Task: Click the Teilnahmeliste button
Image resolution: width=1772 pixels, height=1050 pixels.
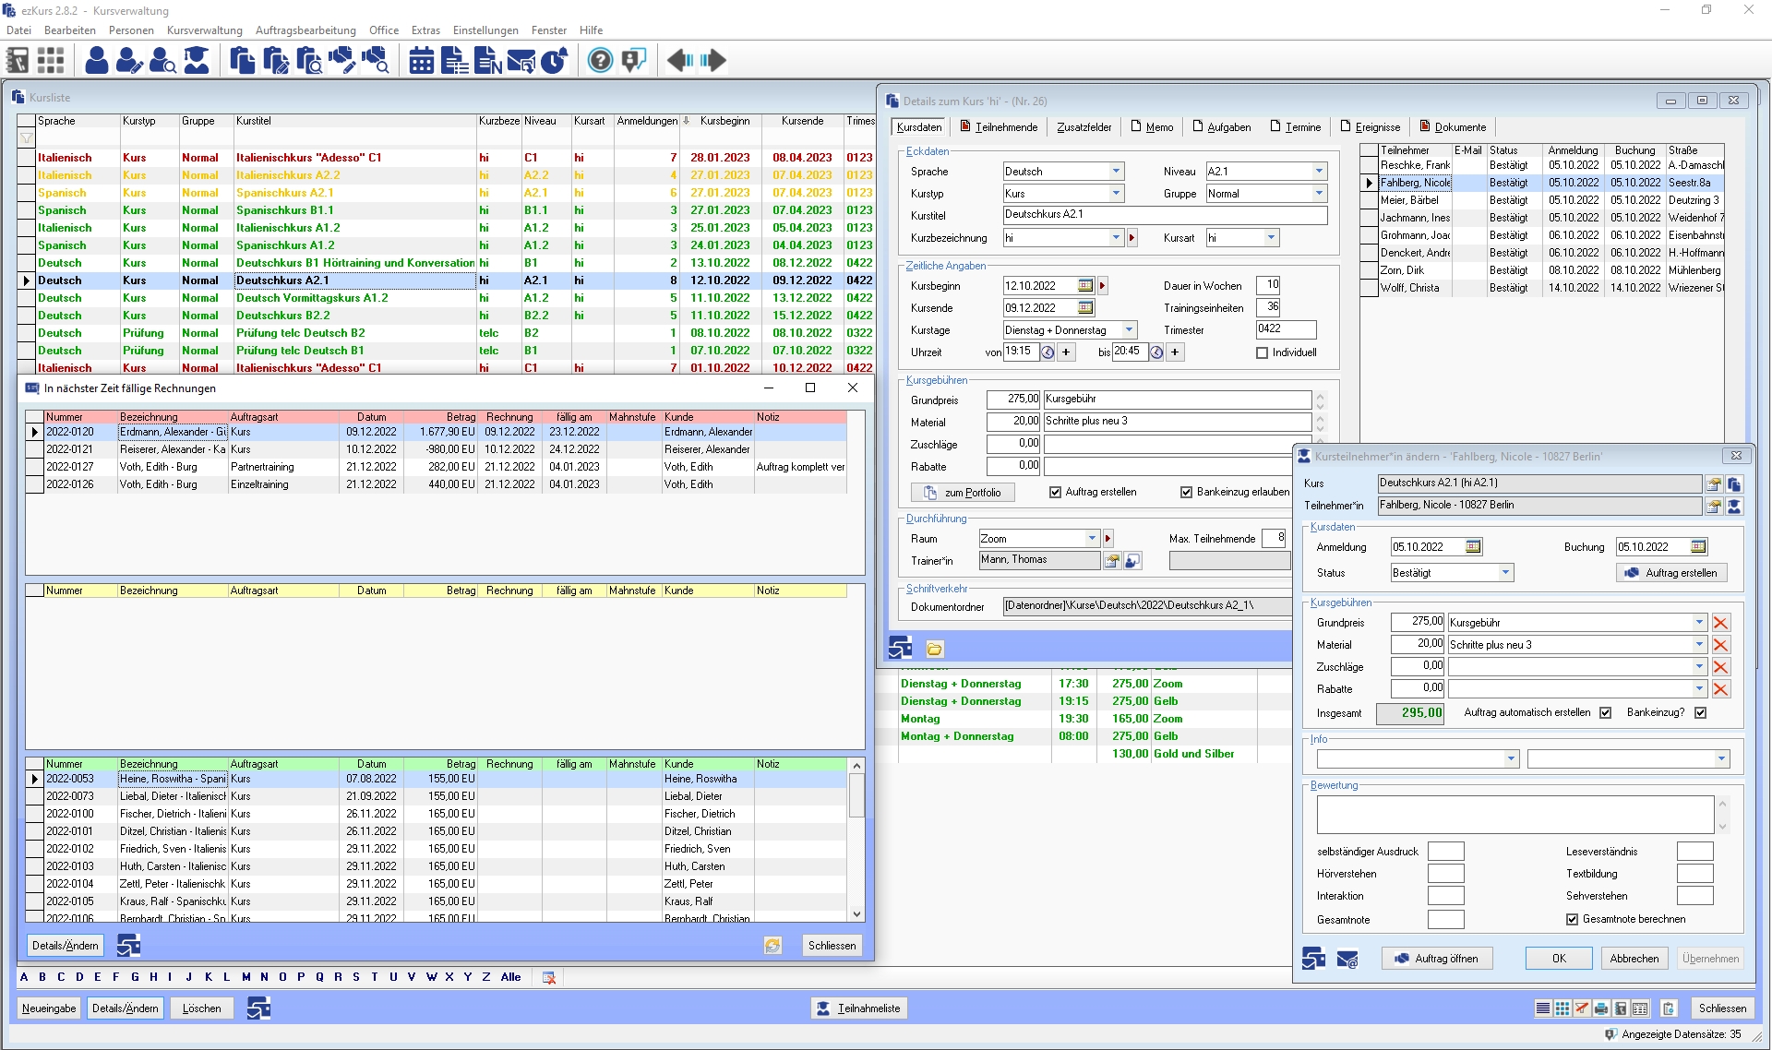Action: [859, 1008]
